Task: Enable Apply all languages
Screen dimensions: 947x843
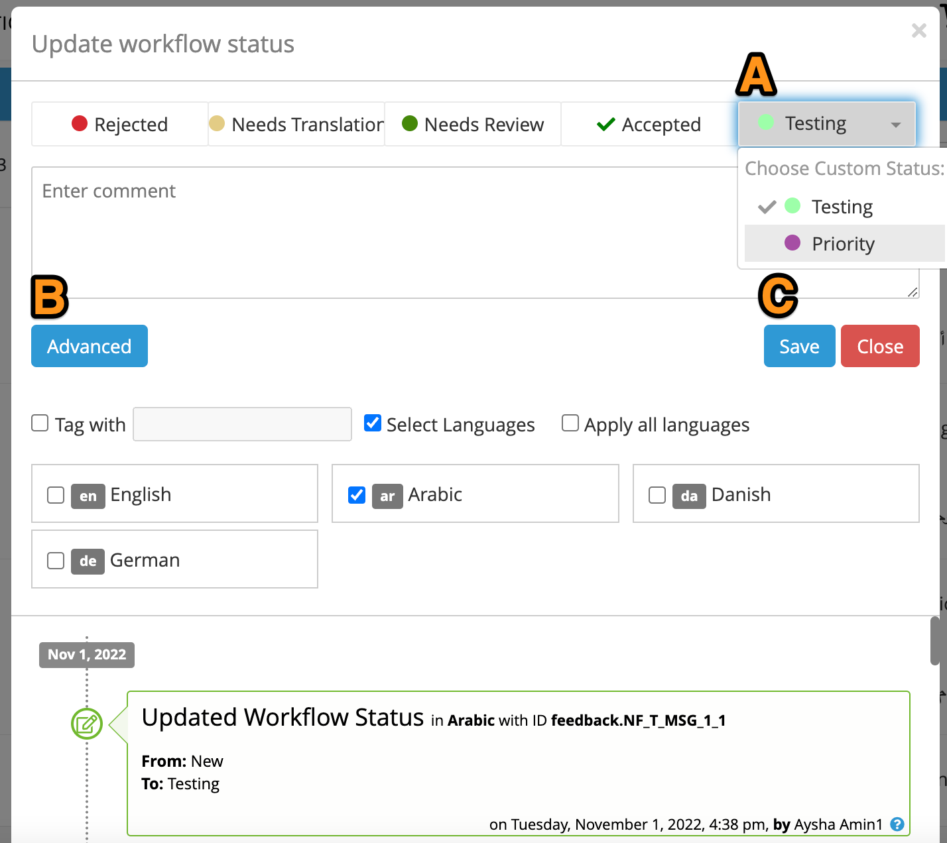Action: pyautogui.click(x=570, y=423)
